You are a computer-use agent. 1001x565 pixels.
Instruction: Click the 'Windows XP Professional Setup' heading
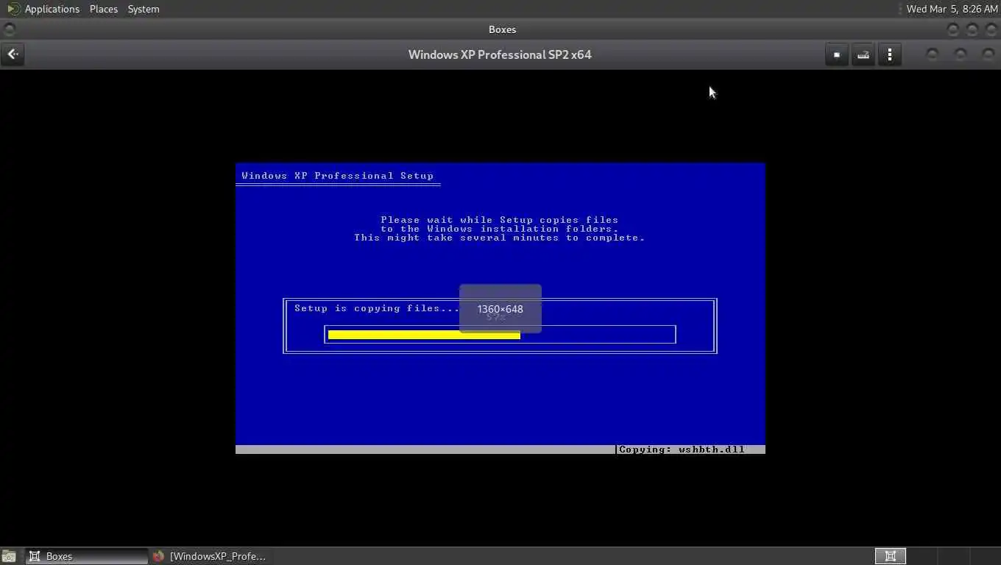[338, 176]
